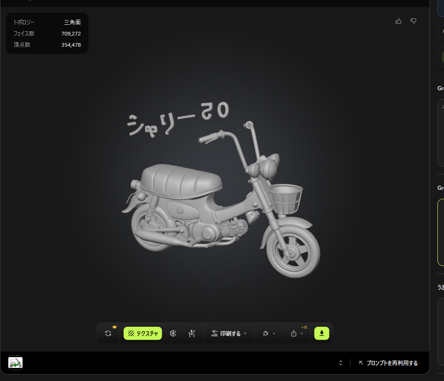Click the regenerate icon with crown badge
The width and height of the screenshot is (444, 381).
click(108, 333)
